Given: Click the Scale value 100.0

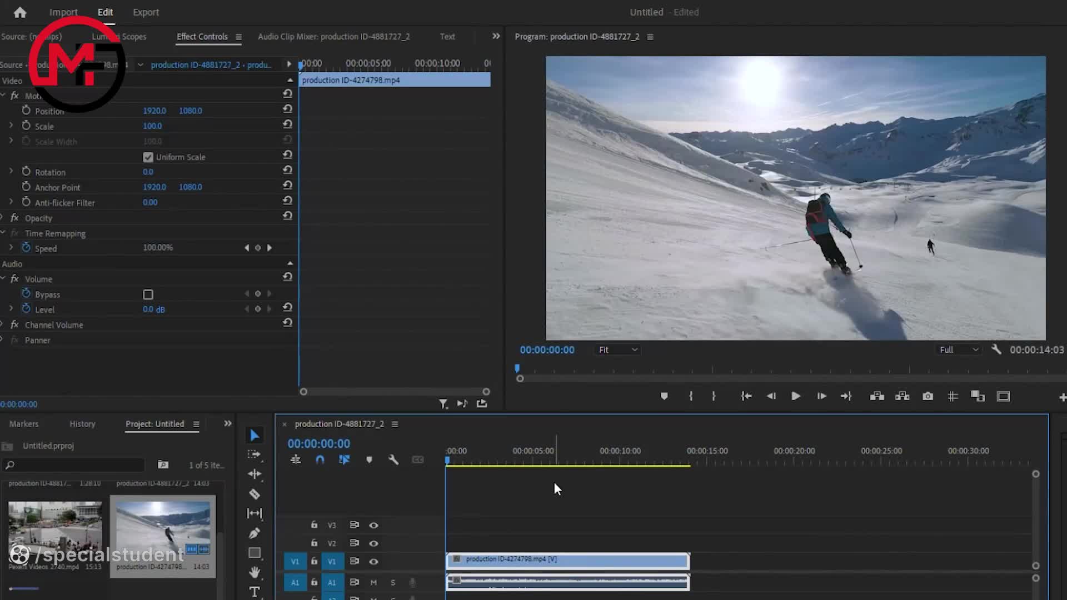Looking at the screenshot, I should (152, 126).
